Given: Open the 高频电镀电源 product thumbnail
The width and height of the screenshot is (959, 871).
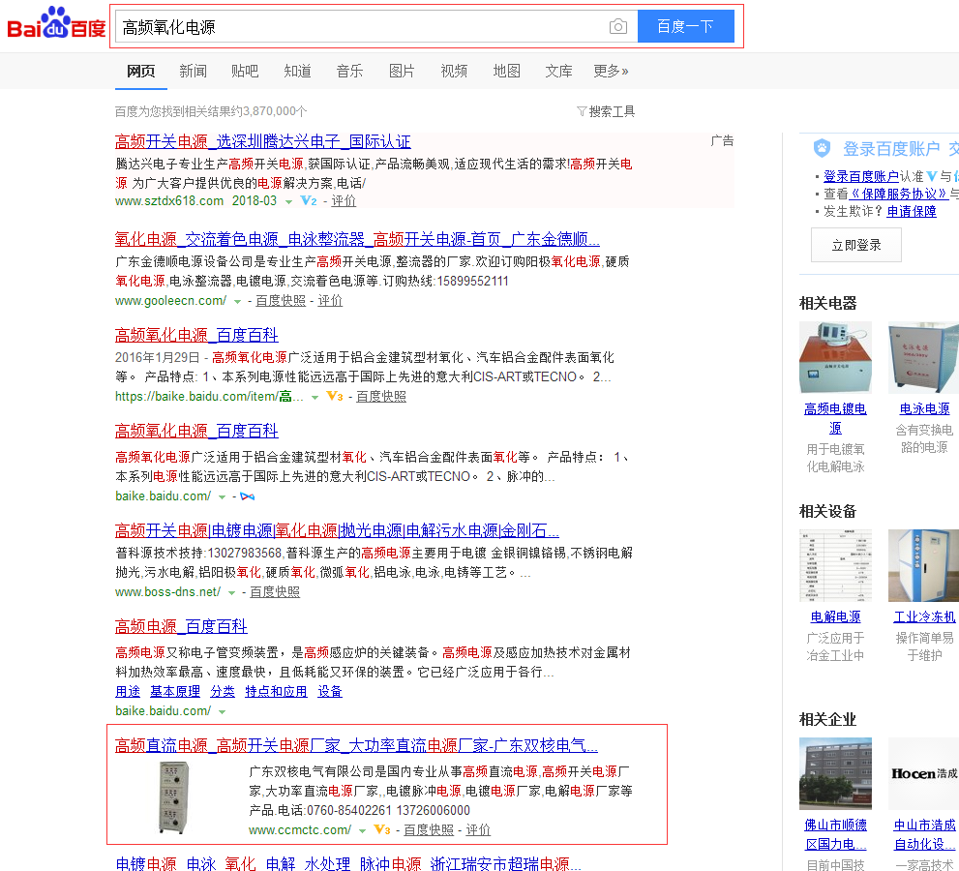Looking at the screenshot, I should click(835, 357).
